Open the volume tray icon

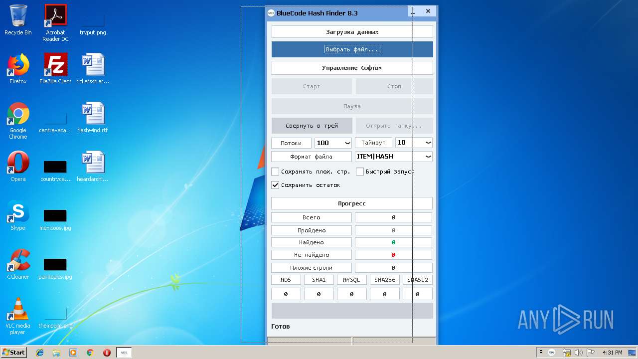tap(579, 353)
